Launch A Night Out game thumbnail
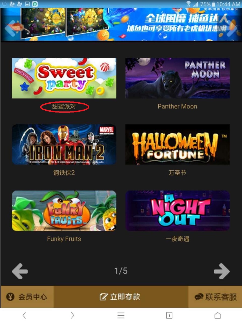242x323 pixels. pyautogui.click(x=177, y=211)
